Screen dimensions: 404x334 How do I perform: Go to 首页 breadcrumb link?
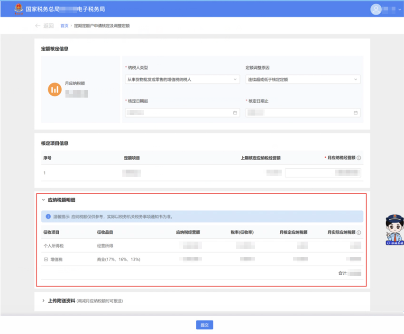(x=64, y=26)
